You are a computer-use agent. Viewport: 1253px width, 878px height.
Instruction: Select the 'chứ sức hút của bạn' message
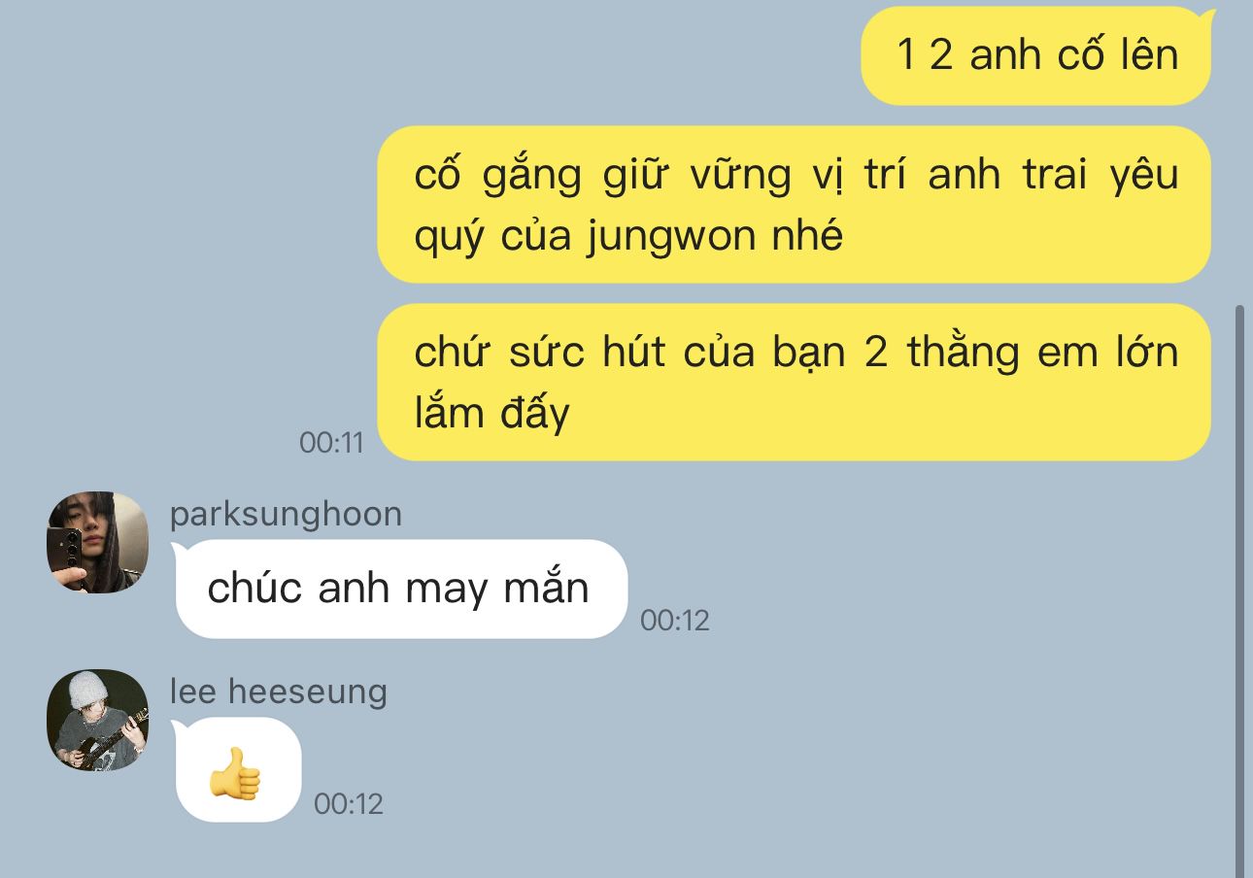point(794,382)
